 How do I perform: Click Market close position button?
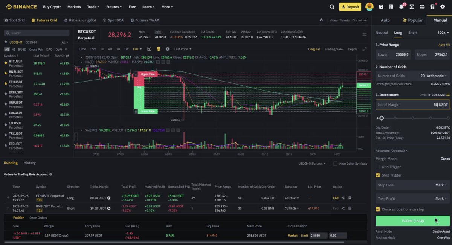(x=293, y=236)
